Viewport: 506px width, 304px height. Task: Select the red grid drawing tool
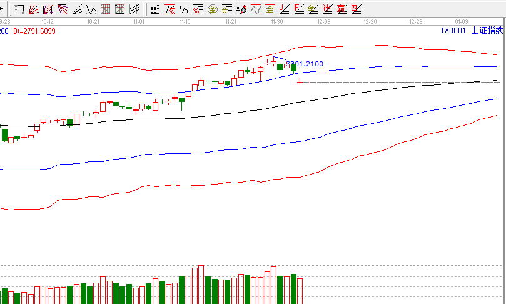105,9
